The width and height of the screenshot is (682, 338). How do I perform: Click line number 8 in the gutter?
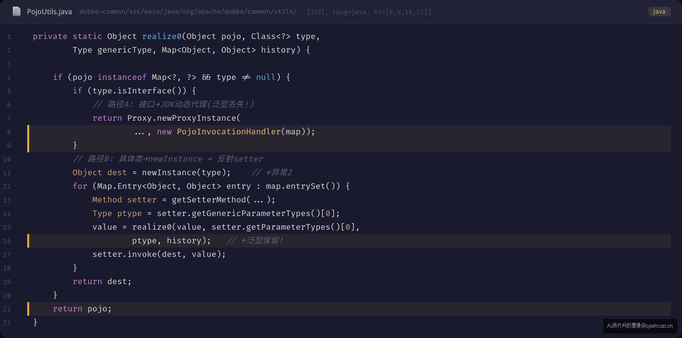[9, 132]
